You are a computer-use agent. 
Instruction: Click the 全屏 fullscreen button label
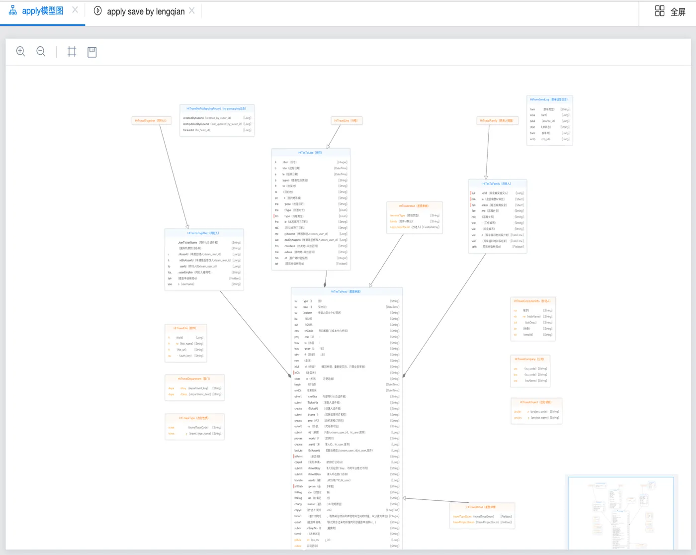(678, 12)
